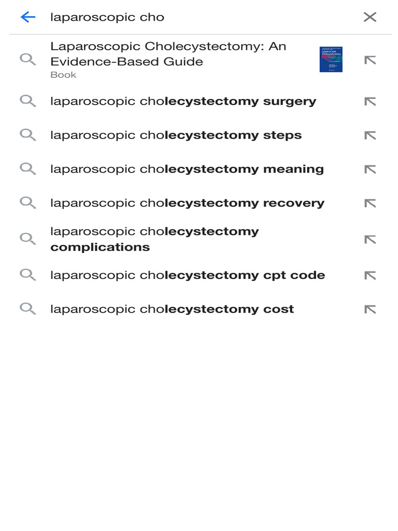398x531 pixels.
Task: Pick the "laparoscopic cholecystectomy steps" suggestion
Action: click(x=176, y=135)
